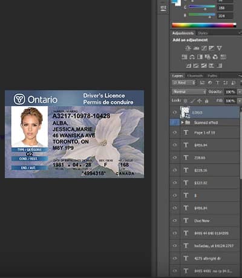Image resolution: width=242 pixels, height=278 pixels.
Task: Toggle lock image pixels brush icon
Action: pos(192,101)
